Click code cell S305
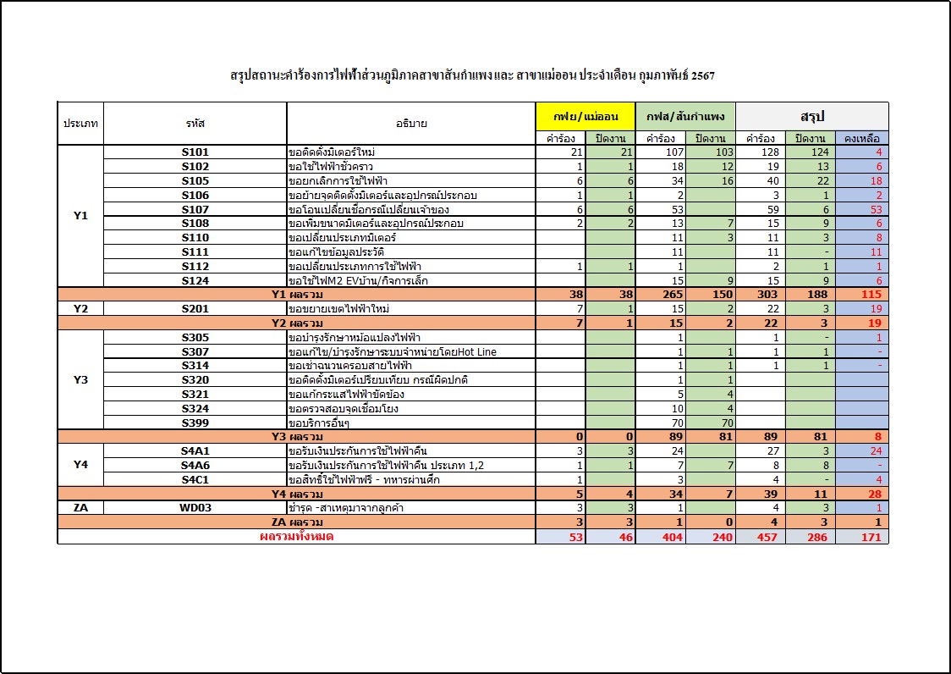 (x=195, y=338)
